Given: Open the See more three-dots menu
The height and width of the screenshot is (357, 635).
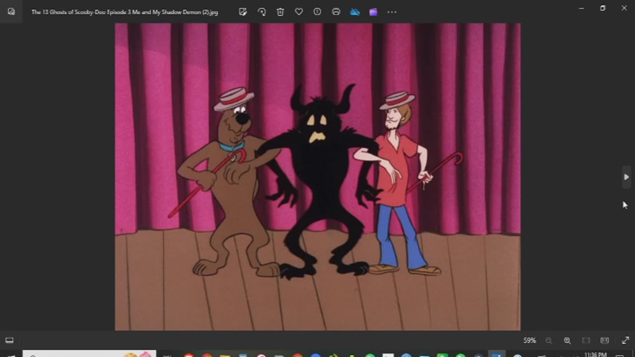Looking at the screenshot, I should [x=392, y=12].
